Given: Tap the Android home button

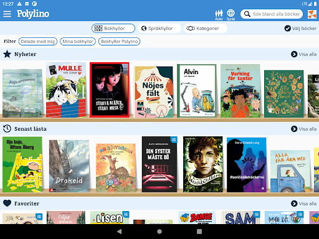Looking at the screenshot, I should (x=159, y=232).
